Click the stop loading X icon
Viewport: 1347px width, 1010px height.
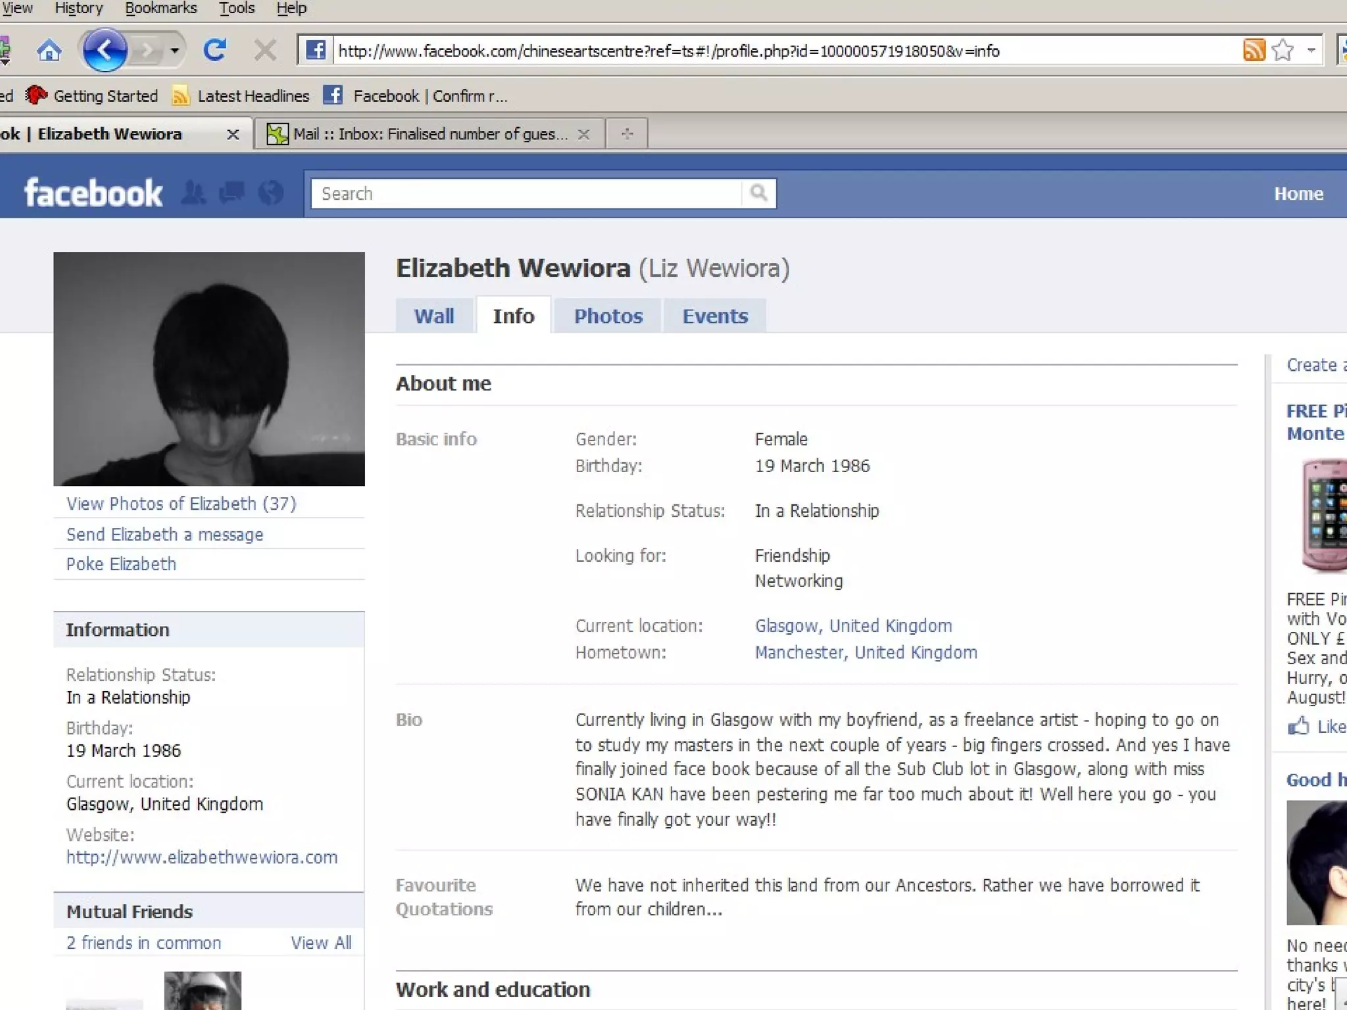[x=265, y=50]
